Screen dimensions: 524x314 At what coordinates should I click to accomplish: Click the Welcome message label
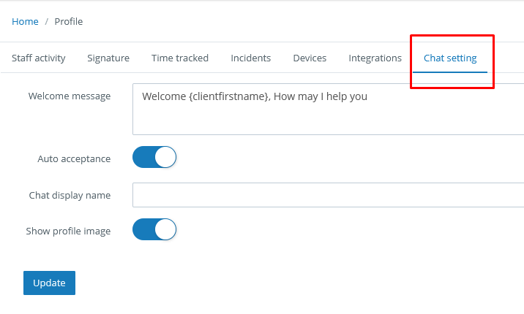(x=70, y=96)
